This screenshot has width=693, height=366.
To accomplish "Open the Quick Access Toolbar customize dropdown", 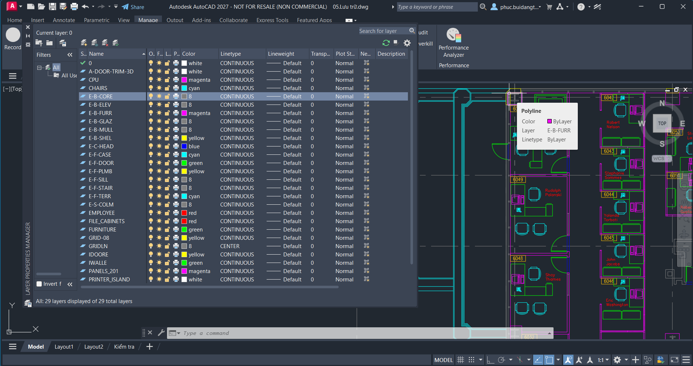I will click(116, 7).
